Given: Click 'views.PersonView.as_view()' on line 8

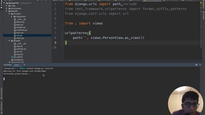Looking at the screenshot, I should pos(116,38).
